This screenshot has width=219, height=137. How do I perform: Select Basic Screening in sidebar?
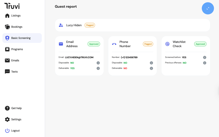[x=22, y=38]
